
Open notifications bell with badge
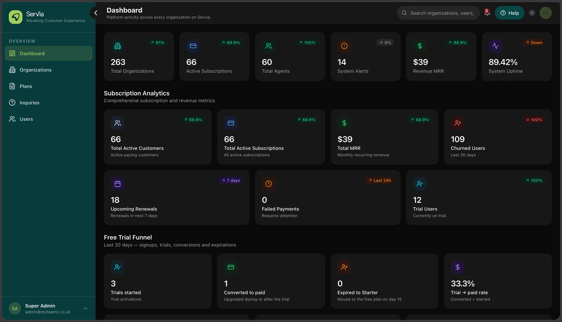coord(487,13)
